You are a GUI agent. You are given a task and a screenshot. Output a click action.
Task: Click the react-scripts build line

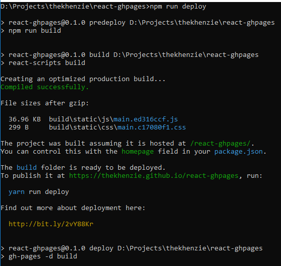click(47, 63)
